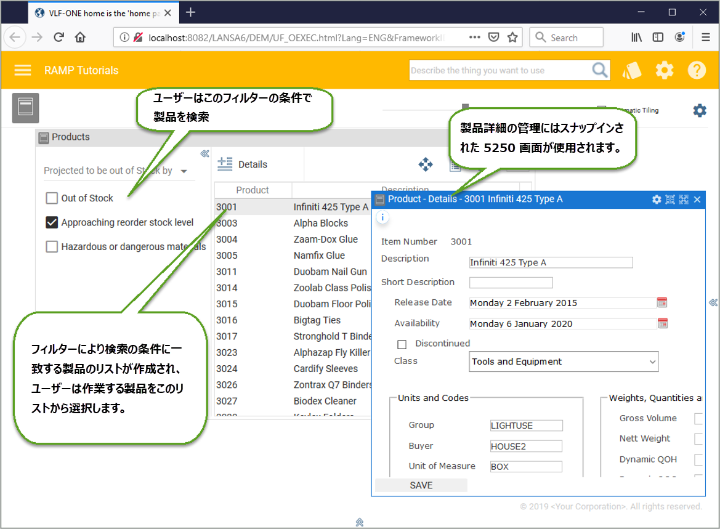Click the Details list icon
The height and width of the screenshot is (529, 720).
click(225, 164)
